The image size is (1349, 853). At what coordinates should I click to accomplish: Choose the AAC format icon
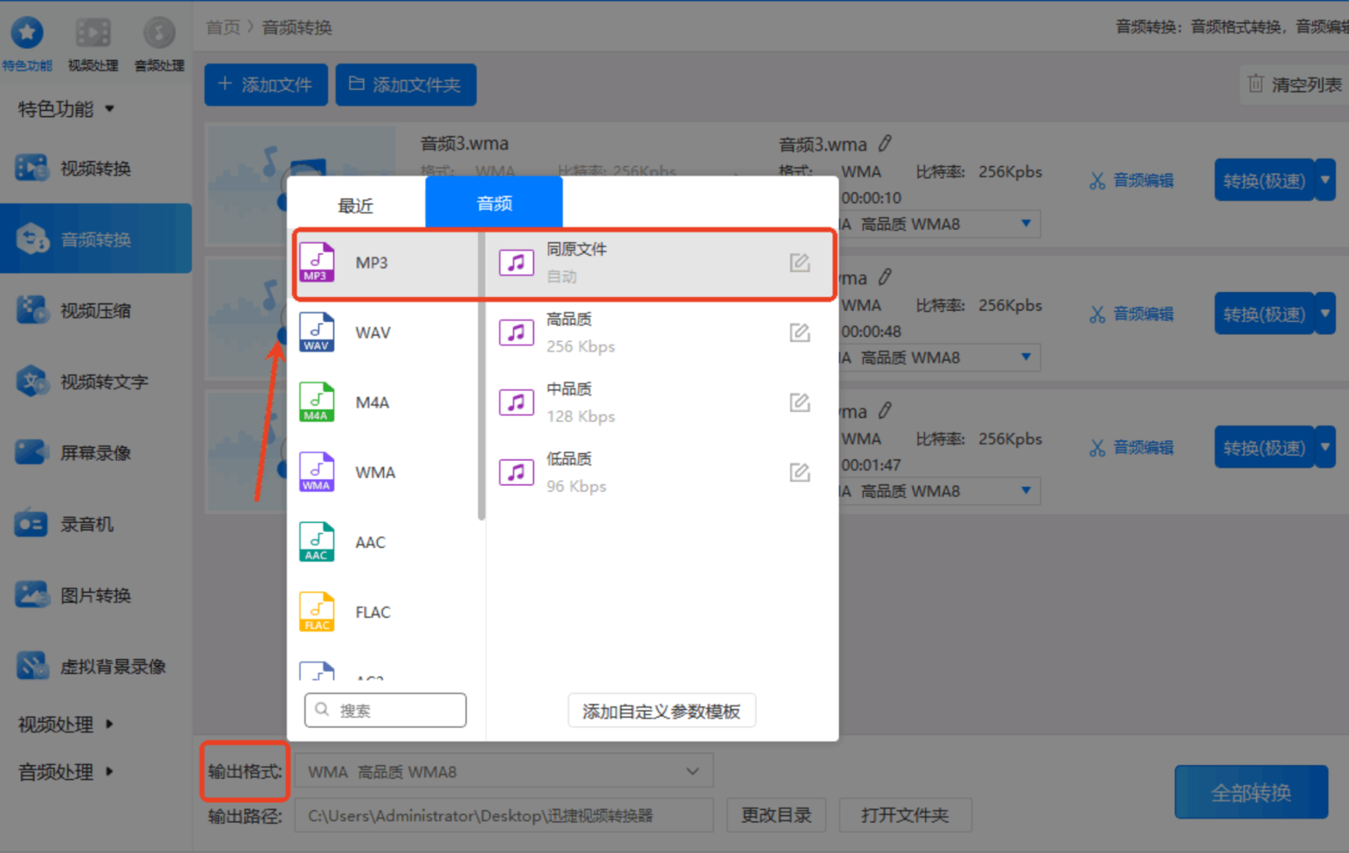point(316,542)
